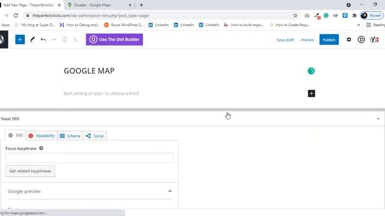Open the browser Extensions puzzle icon

click(x=354, y=16)
